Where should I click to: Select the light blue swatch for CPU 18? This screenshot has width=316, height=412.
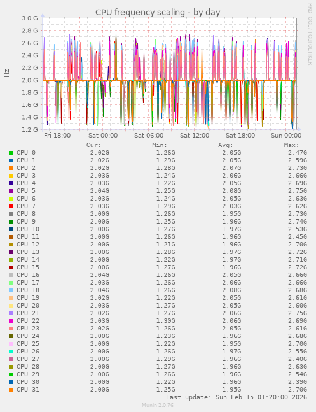[x=11, y=290]
